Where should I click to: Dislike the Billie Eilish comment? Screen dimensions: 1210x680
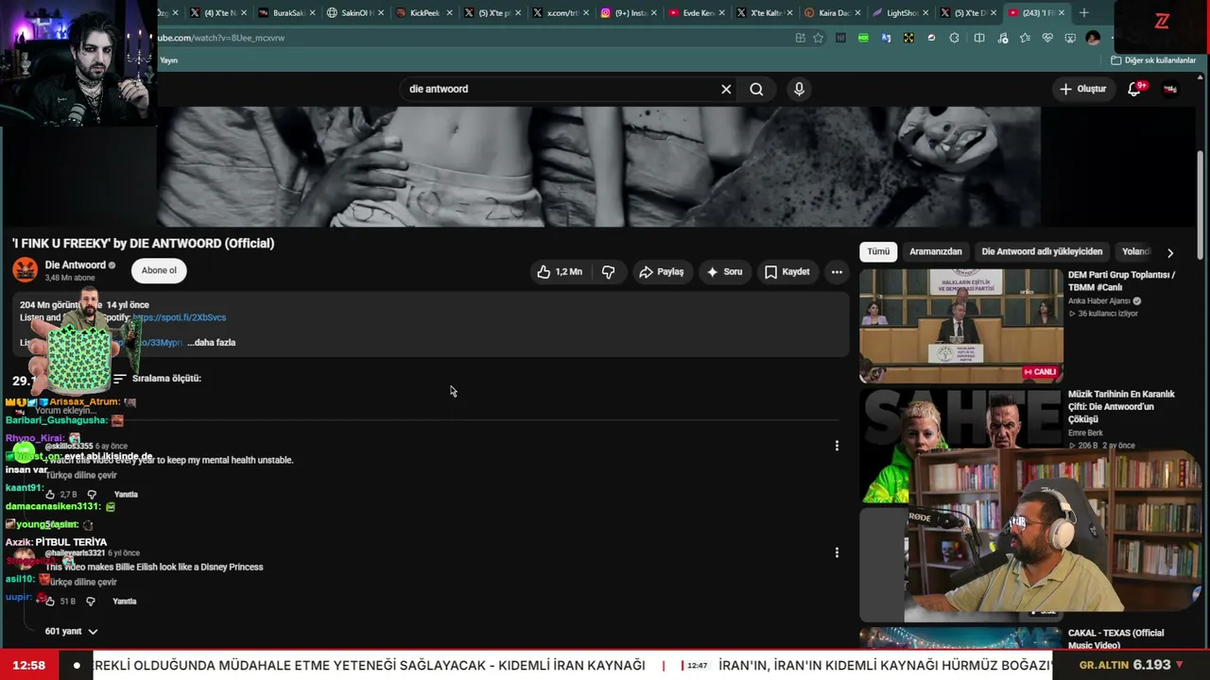[92, 601]
